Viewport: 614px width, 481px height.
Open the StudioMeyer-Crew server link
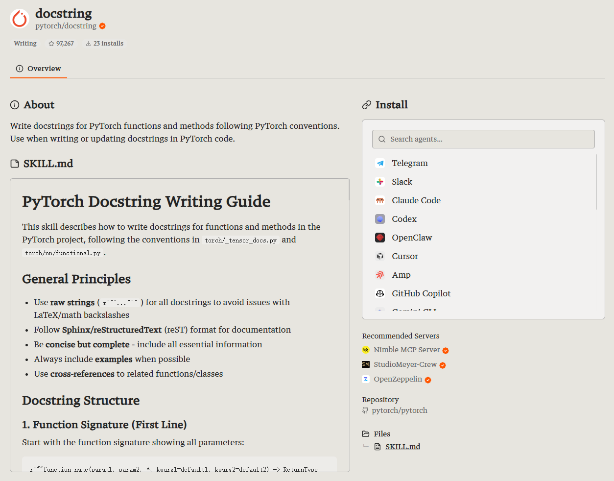pyautogui.click(x=405, y=364)
